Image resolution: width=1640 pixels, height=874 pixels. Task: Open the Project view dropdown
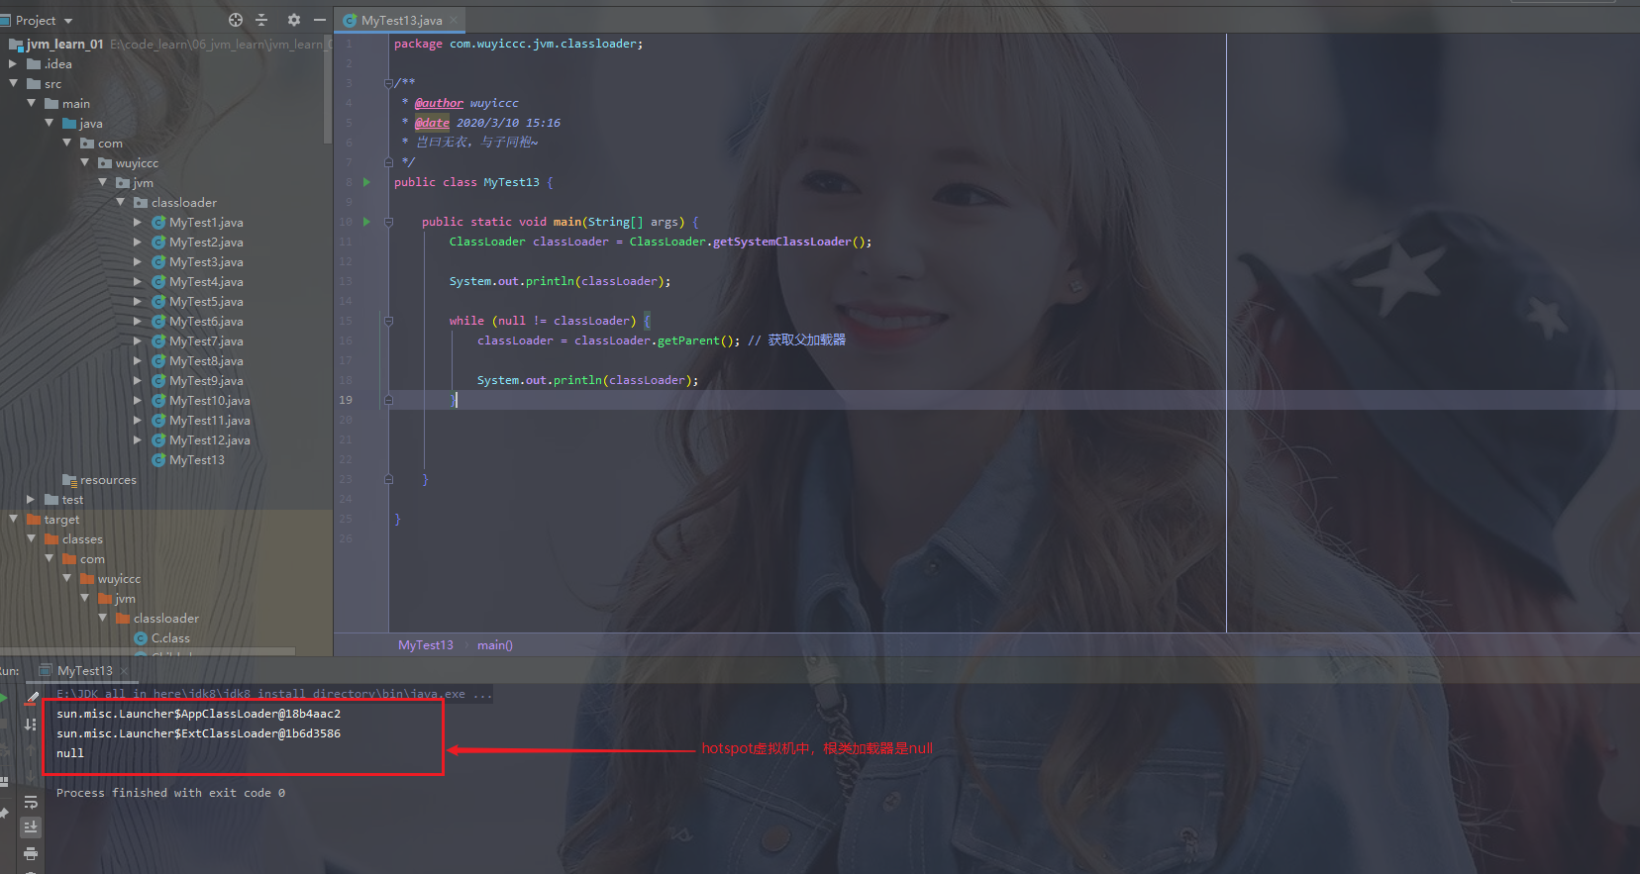coord(68,21)
